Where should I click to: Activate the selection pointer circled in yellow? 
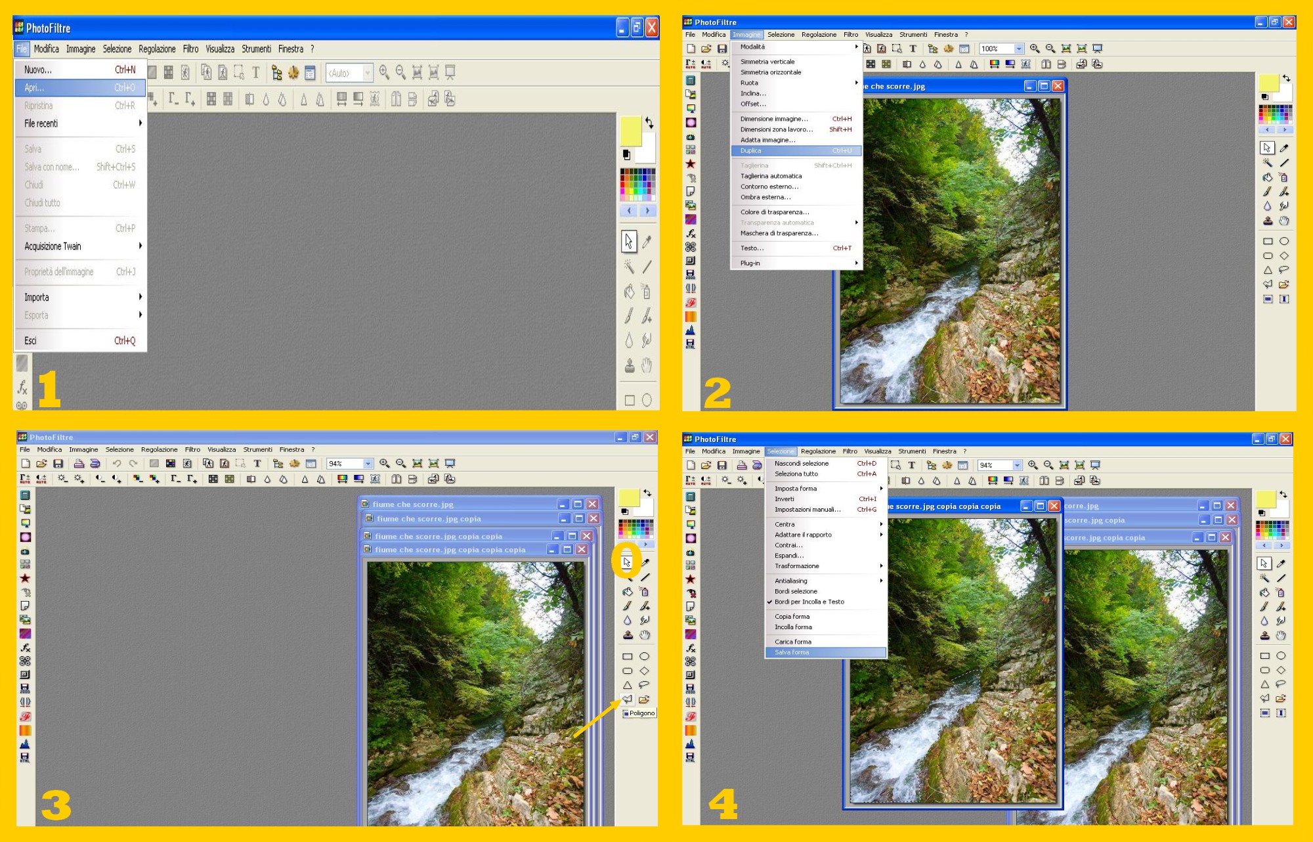point(627,562)
